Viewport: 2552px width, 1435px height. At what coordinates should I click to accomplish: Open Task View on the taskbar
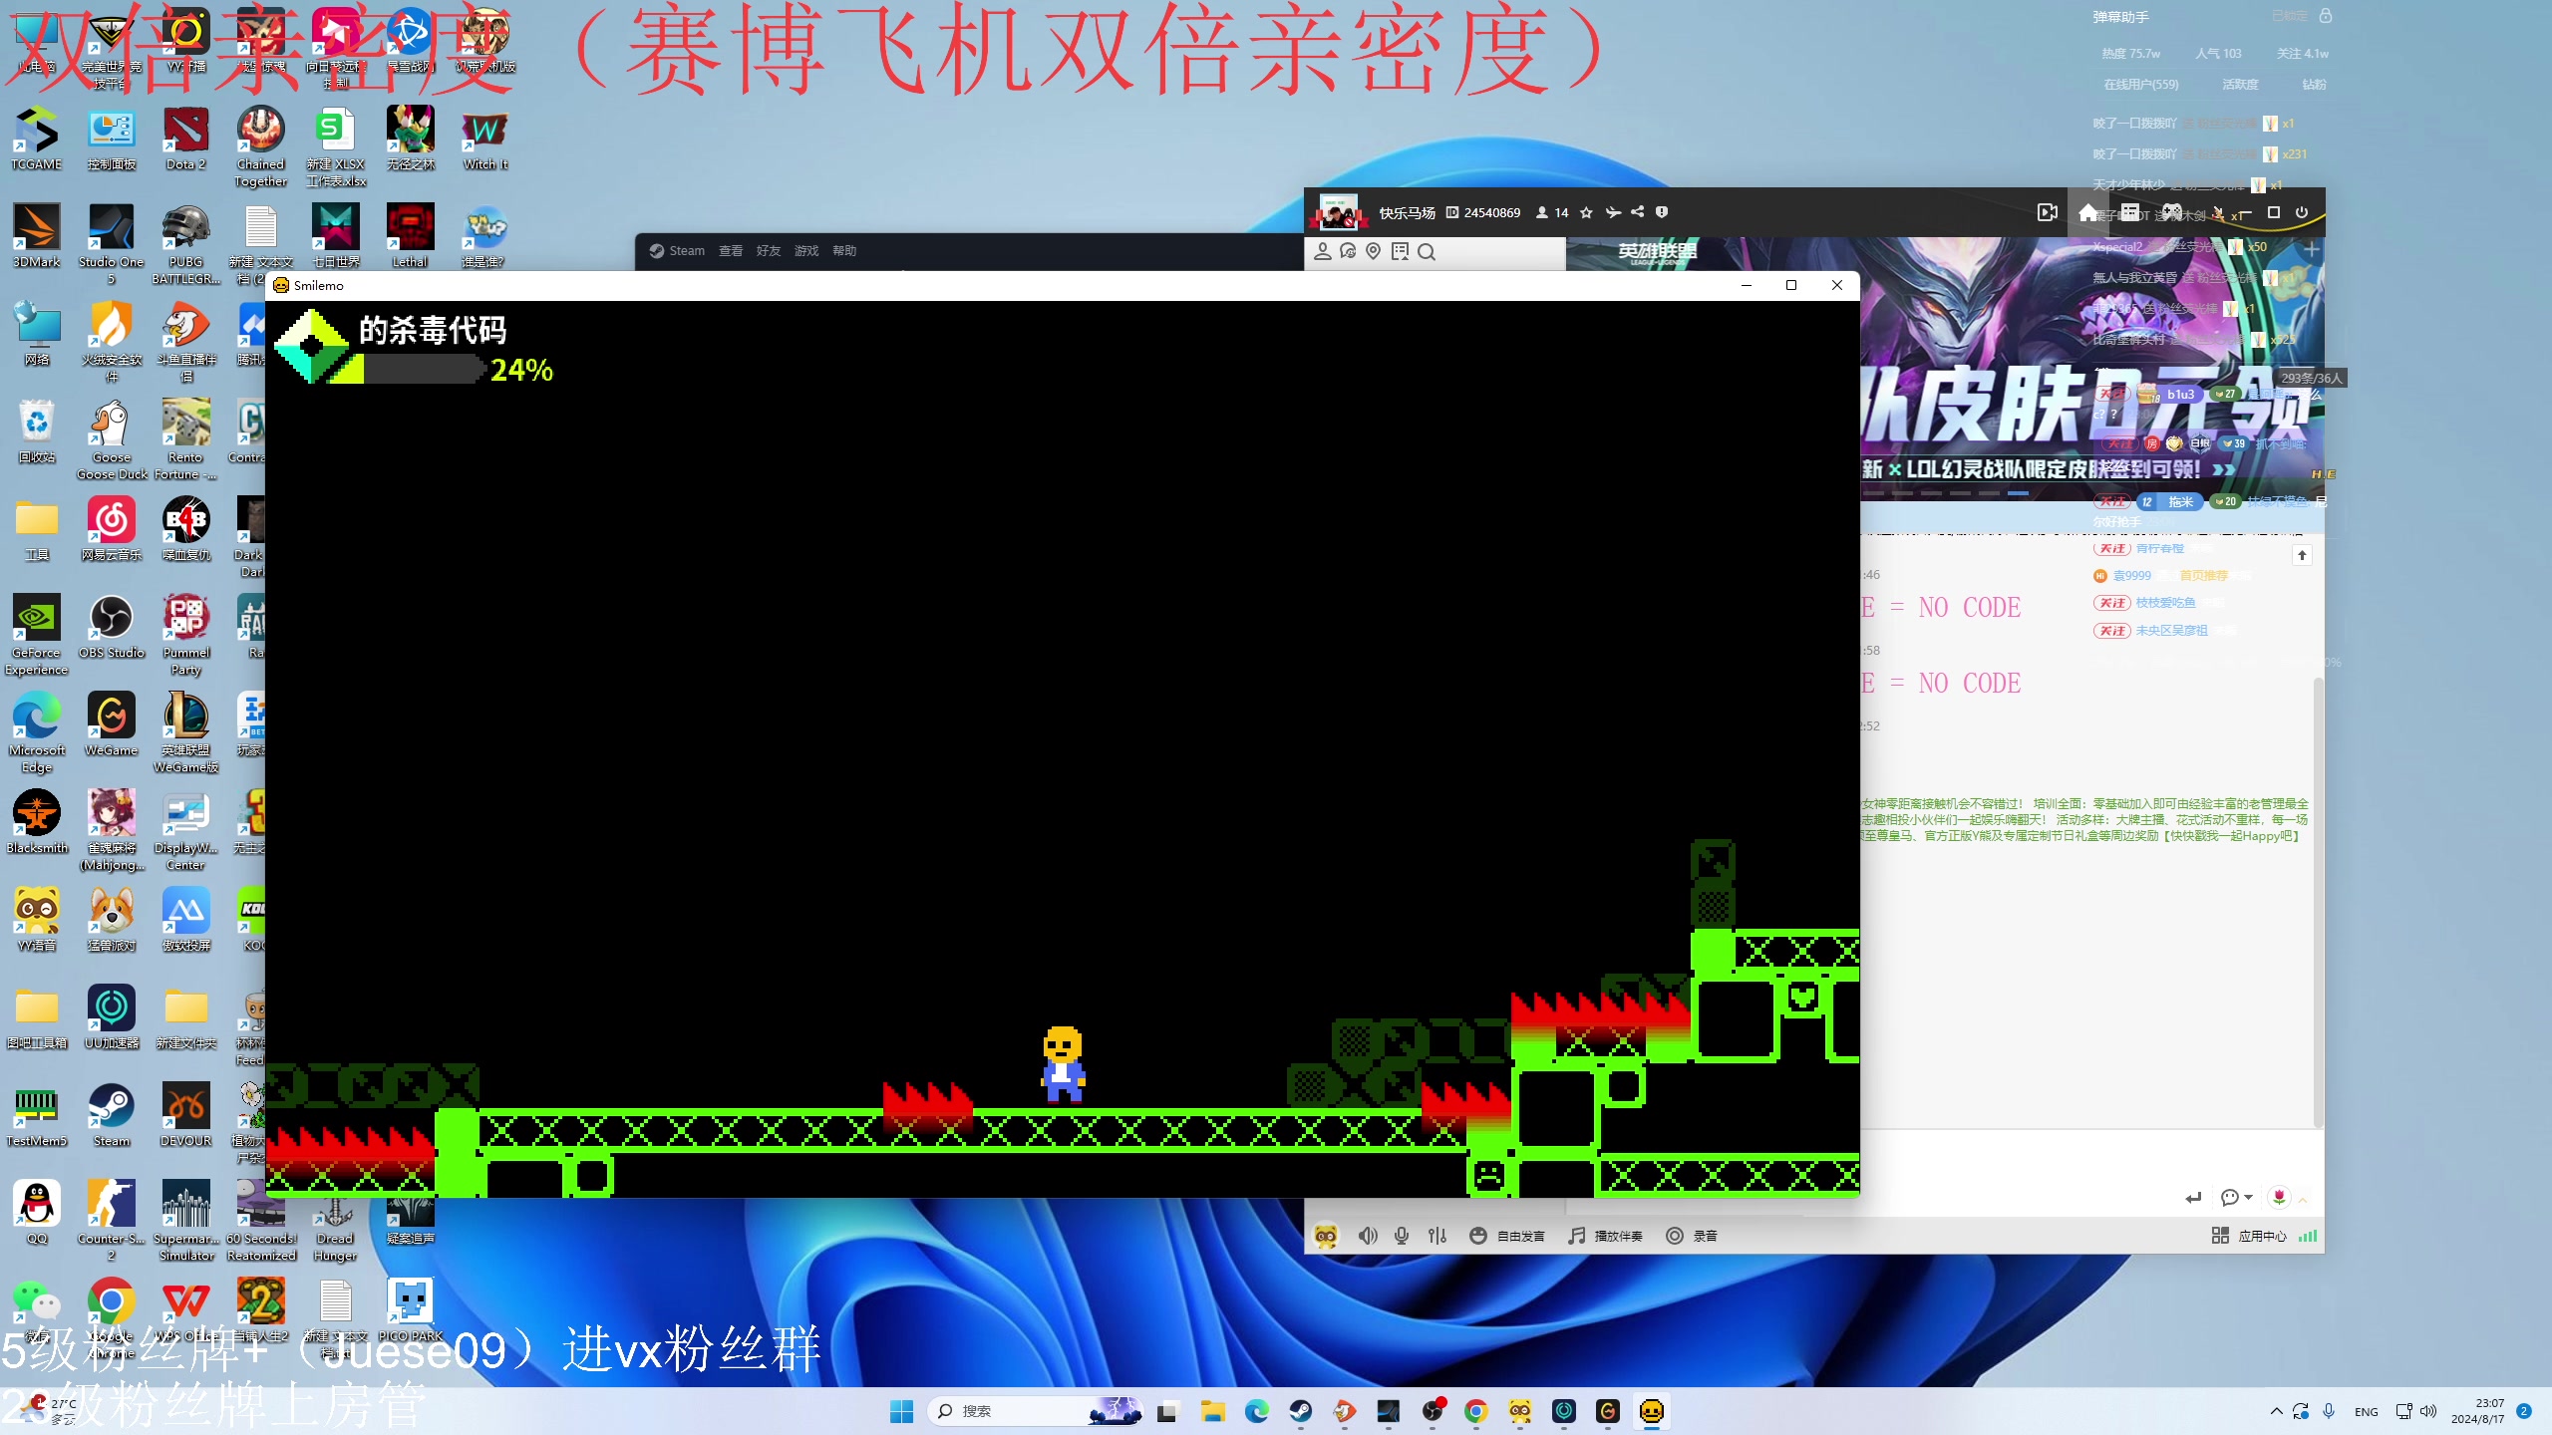pyautogui.click(x=1166, y=1411)
